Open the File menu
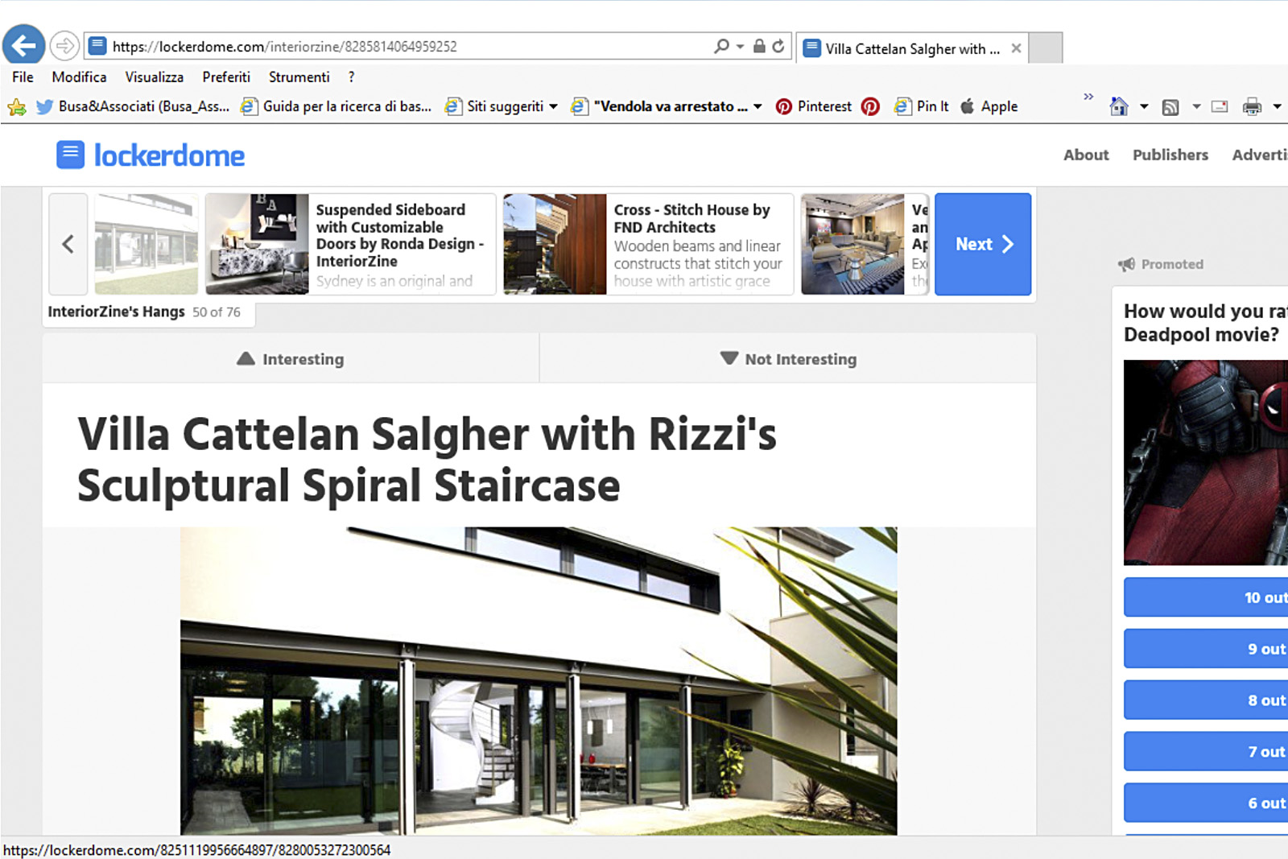This screenshot has height=859, width=1288. [23, 77]
